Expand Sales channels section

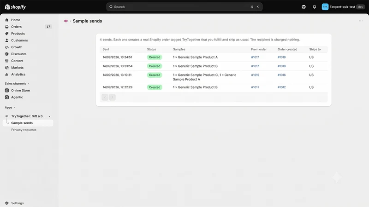(17, 84)
